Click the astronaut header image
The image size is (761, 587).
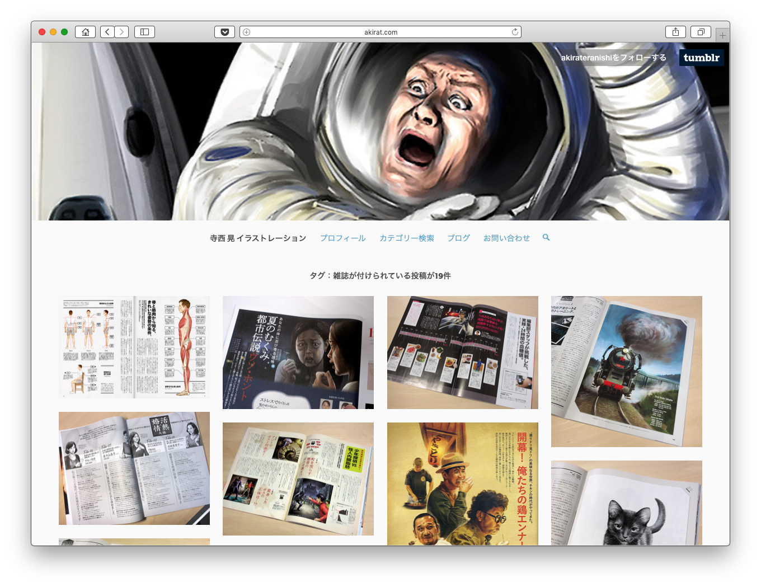(x=380, y=132)
